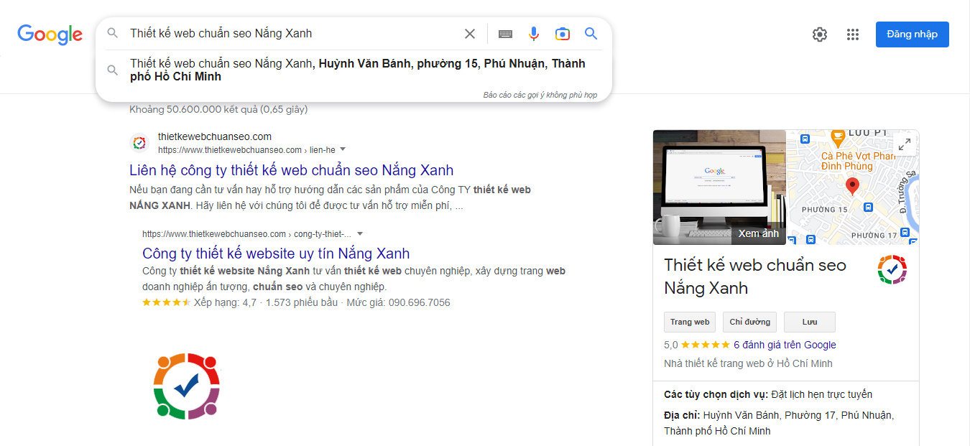View photos via Xem ảnh thumbnail

[719, 187]
